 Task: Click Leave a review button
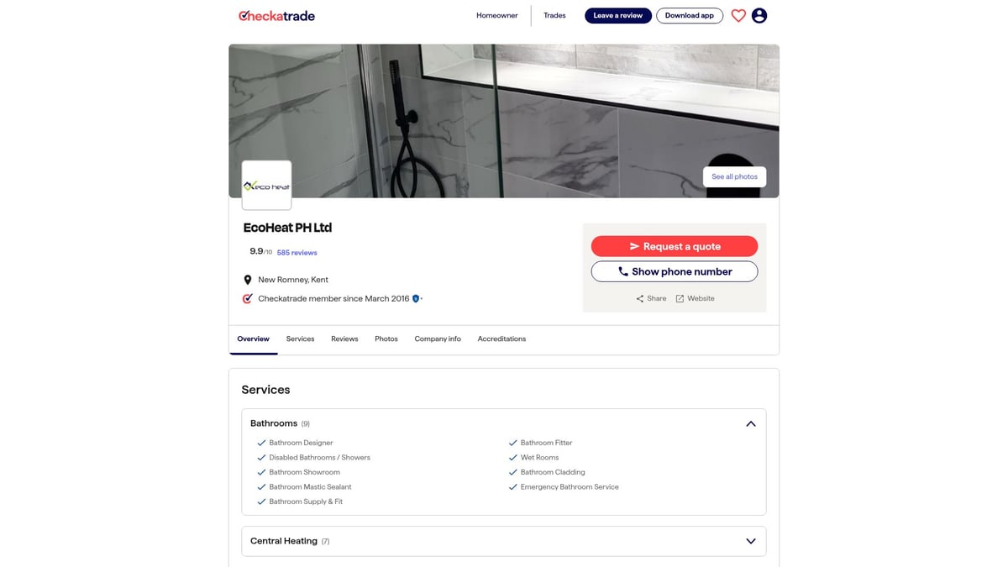[x=618, y=15]
